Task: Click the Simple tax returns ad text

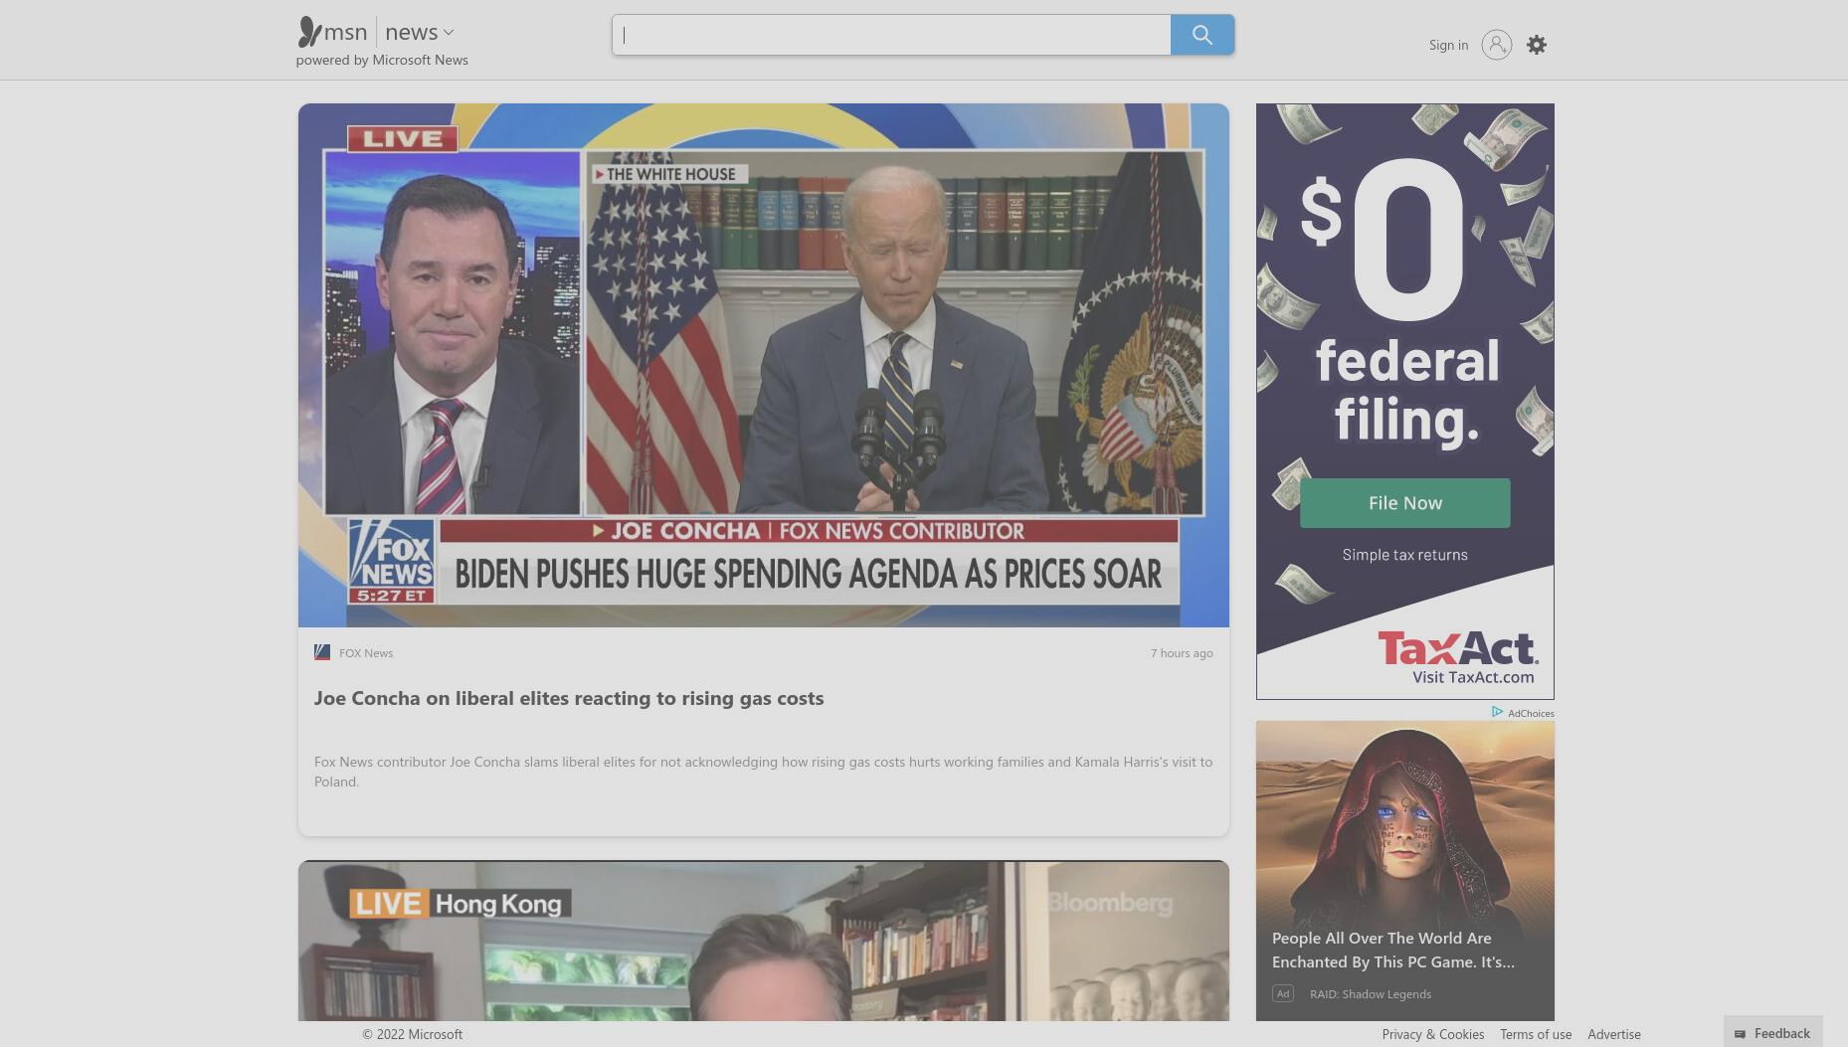Action: [1404, 555]
